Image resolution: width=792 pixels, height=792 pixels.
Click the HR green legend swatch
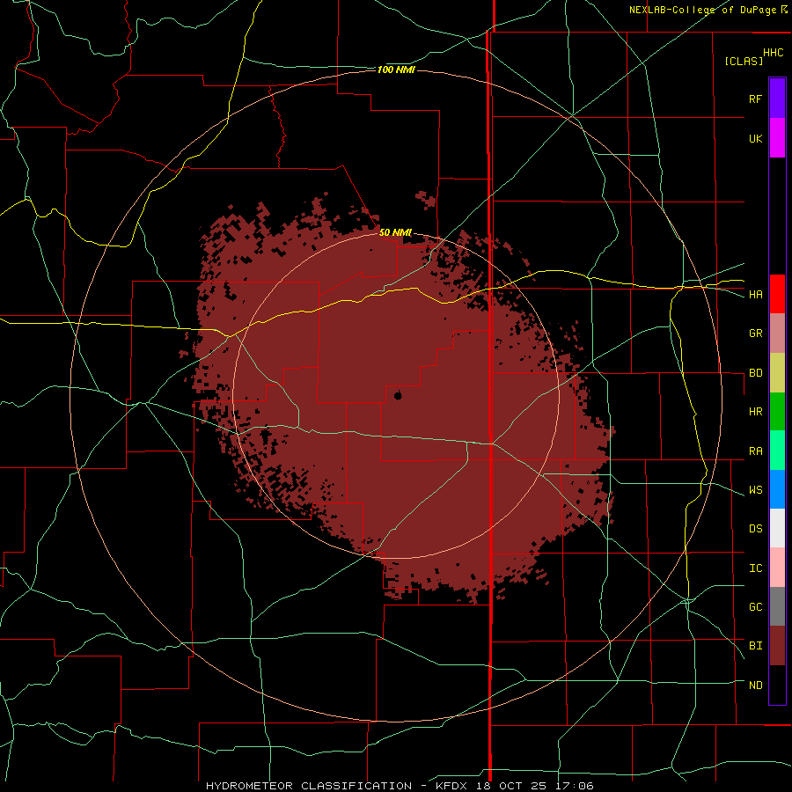point(777,412)
